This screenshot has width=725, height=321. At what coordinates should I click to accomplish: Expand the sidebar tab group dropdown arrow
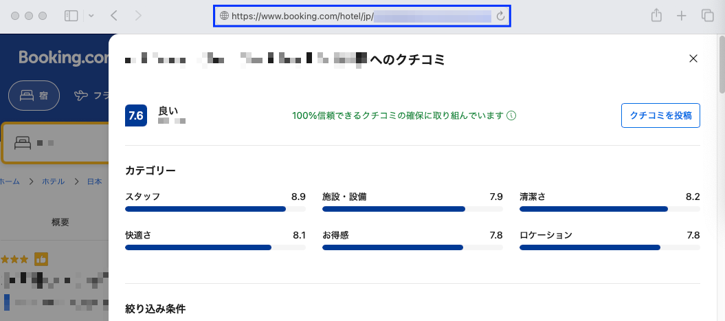click(x=91, y=16)
